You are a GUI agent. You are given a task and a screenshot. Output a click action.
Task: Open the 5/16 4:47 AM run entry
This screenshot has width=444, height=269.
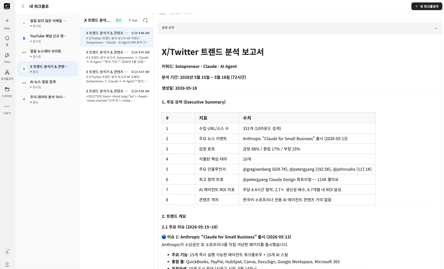[x=117, y=57]
